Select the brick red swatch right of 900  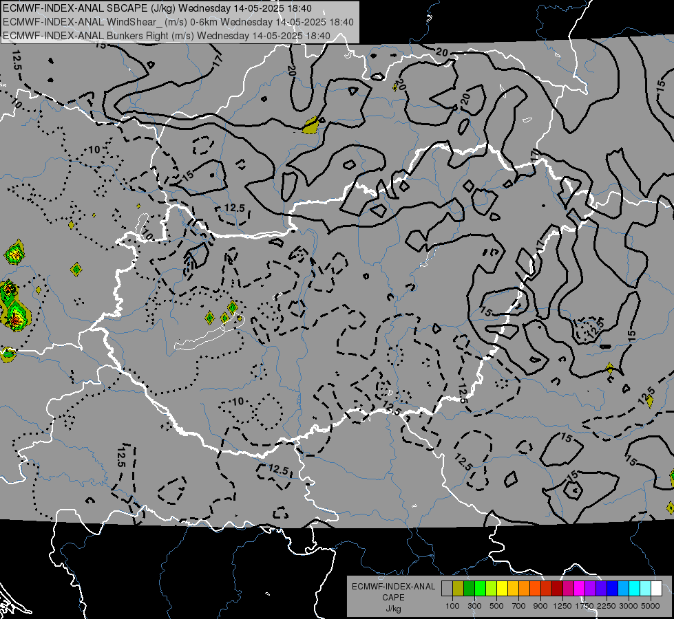click(547, 588)
